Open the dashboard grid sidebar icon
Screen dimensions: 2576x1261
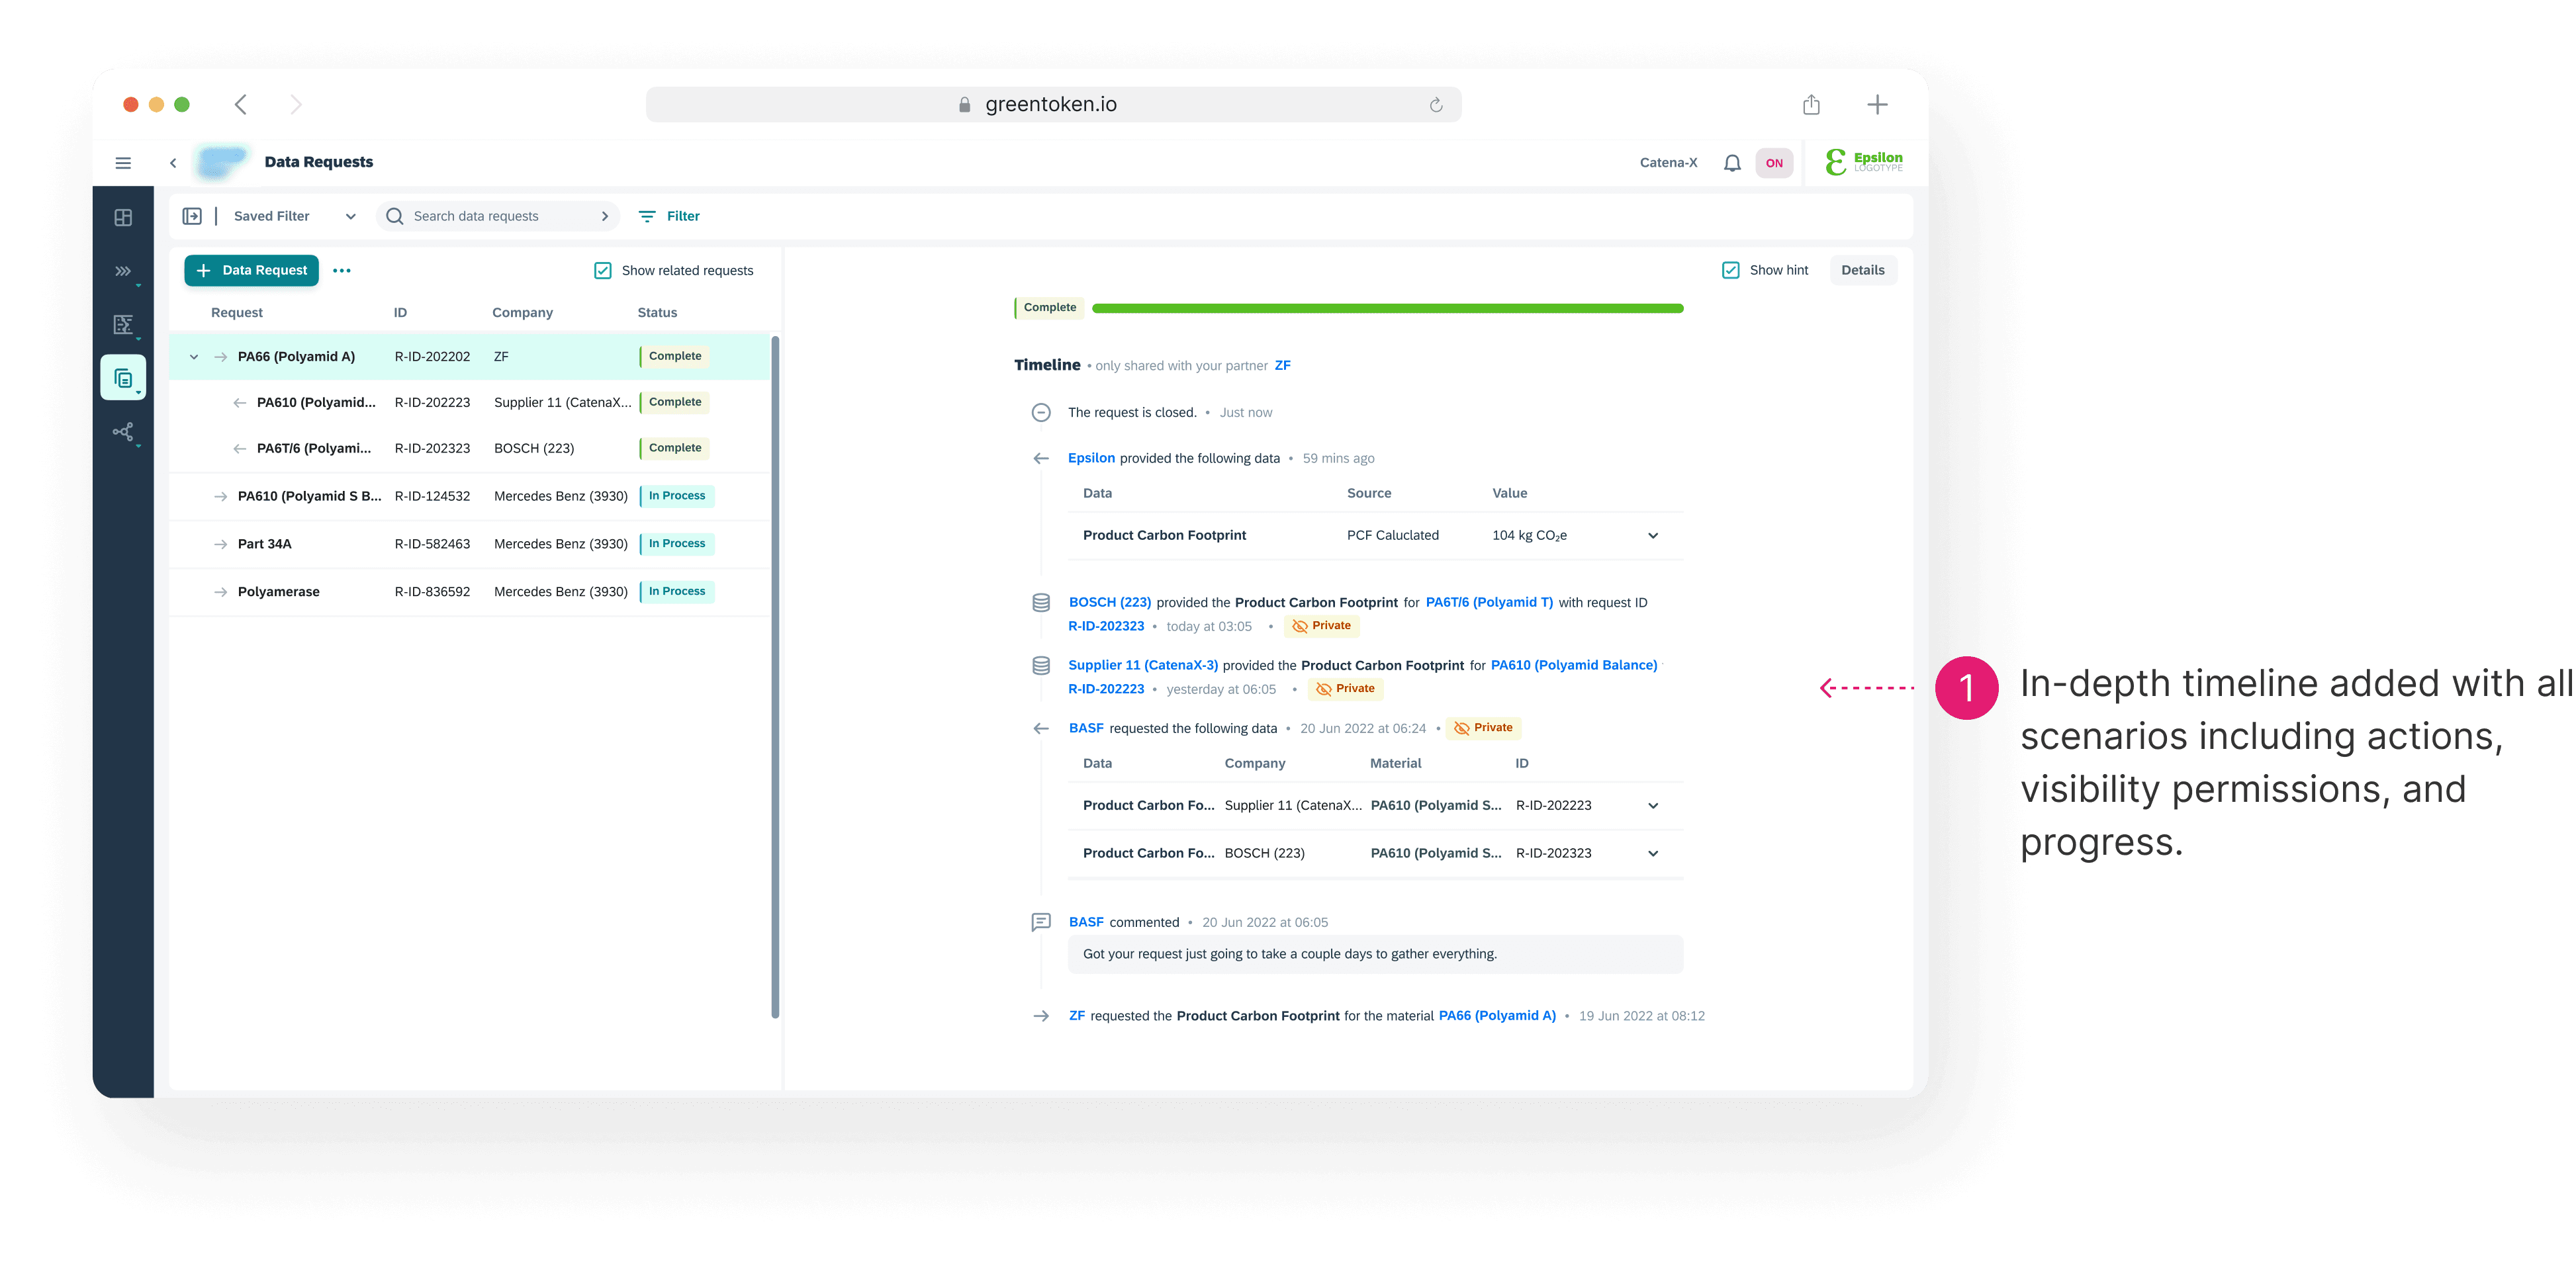(123, 218)
